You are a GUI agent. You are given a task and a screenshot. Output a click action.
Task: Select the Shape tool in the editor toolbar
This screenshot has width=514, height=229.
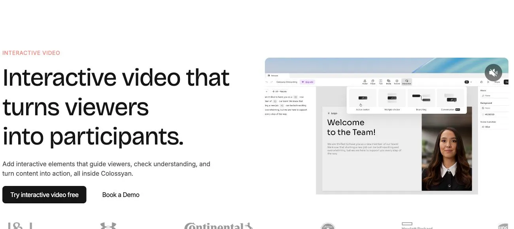373,82
